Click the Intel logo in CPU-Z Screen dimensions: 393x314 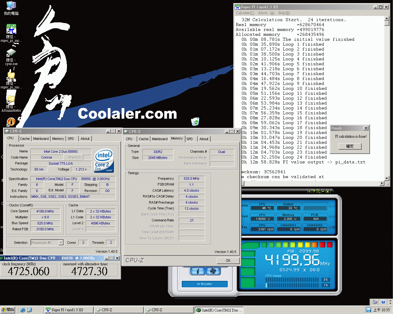[104, 161]
